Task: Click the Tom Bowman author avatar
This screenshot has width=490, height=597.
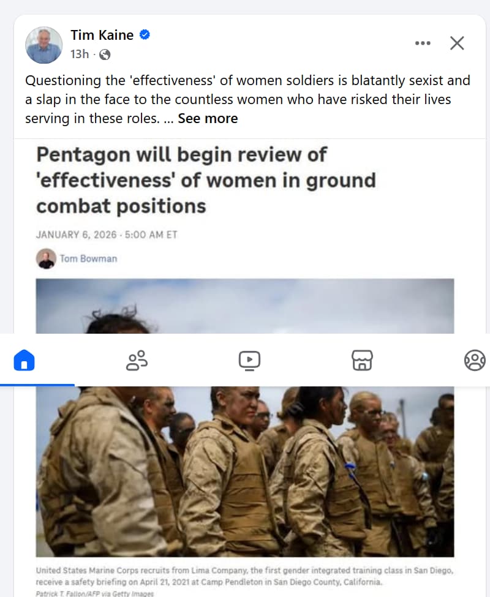Action: tap(47, 259)
